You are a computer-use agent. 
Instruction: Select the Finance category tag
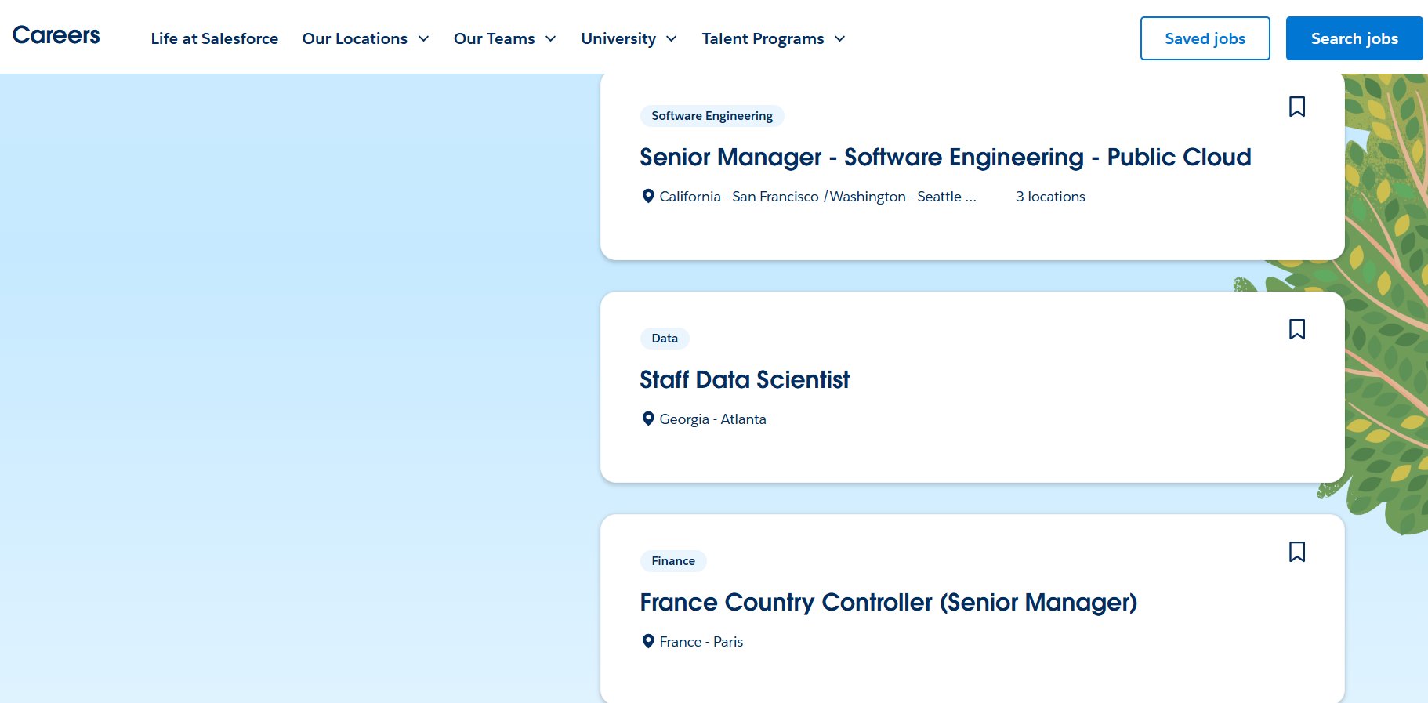tap(672, 561)
